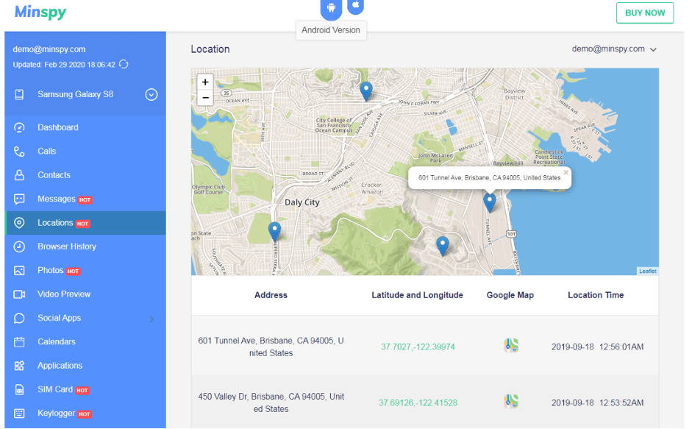Click the Photos picture icon
The height and width of the screenshot is (429, 692).
pos(19,270)
